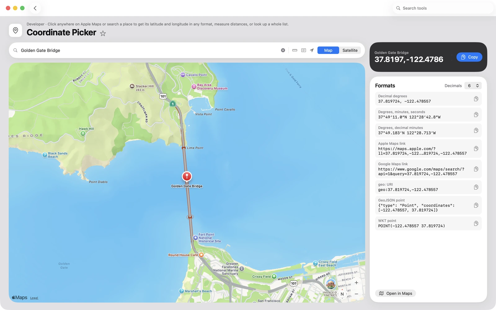Go back using the chevron button
The height and width of the screenshot is (310, 496).
click(35, 8)
